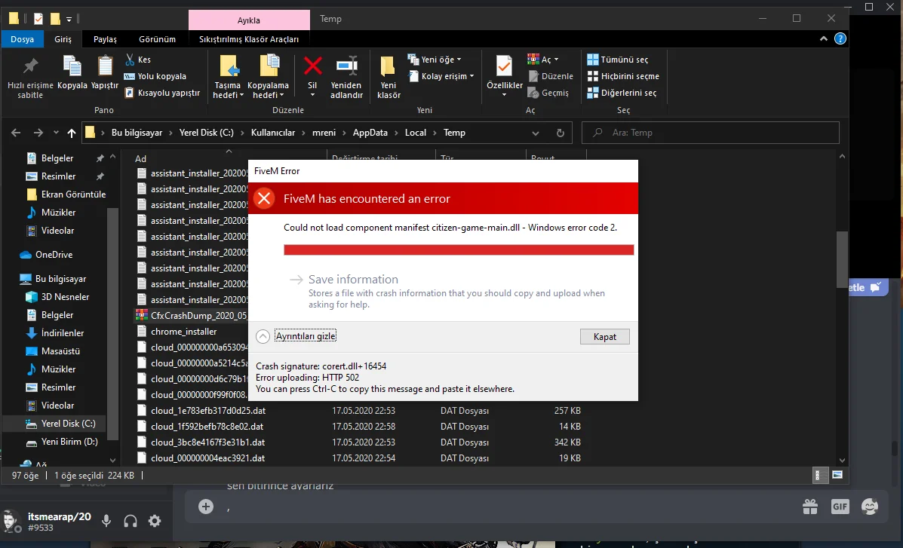Go up one folder level arrow
This screenshot has width=903, height=548.
coord(72,133)
